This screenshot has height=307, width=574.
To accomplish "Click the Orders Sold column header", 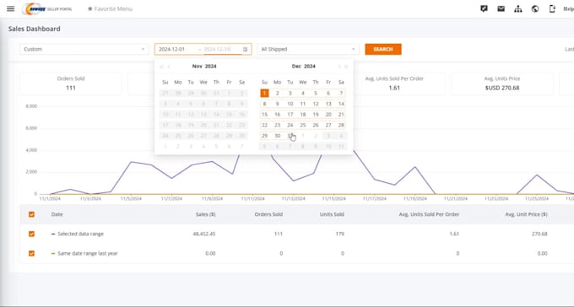I will click(268, 214).
